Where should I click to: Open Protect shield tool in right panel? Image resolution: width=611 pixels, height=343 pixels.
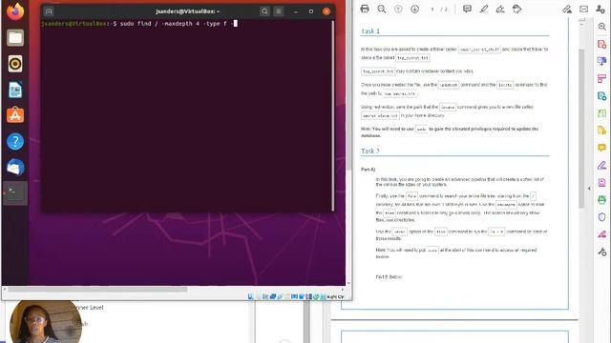602,216
